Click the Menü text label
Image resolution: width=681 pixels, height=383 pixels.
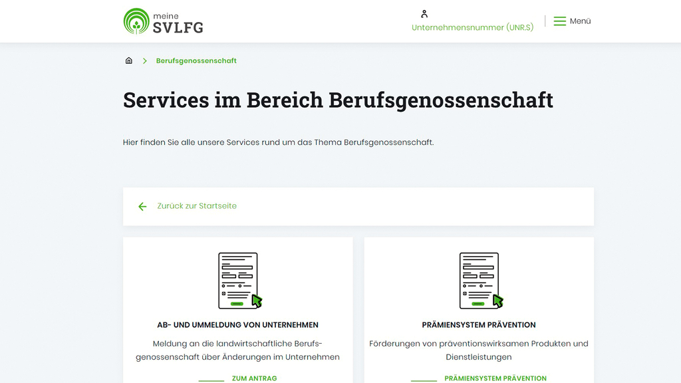click(x=580, y=21)
